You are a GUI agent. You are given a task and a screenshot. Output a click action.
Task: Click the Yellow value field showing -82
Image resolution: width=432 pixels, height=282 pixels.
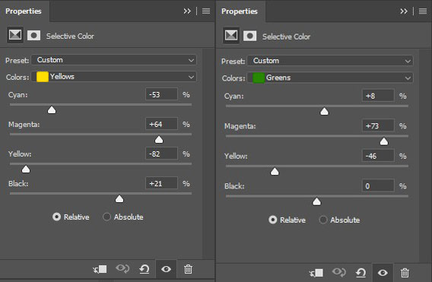161,154
